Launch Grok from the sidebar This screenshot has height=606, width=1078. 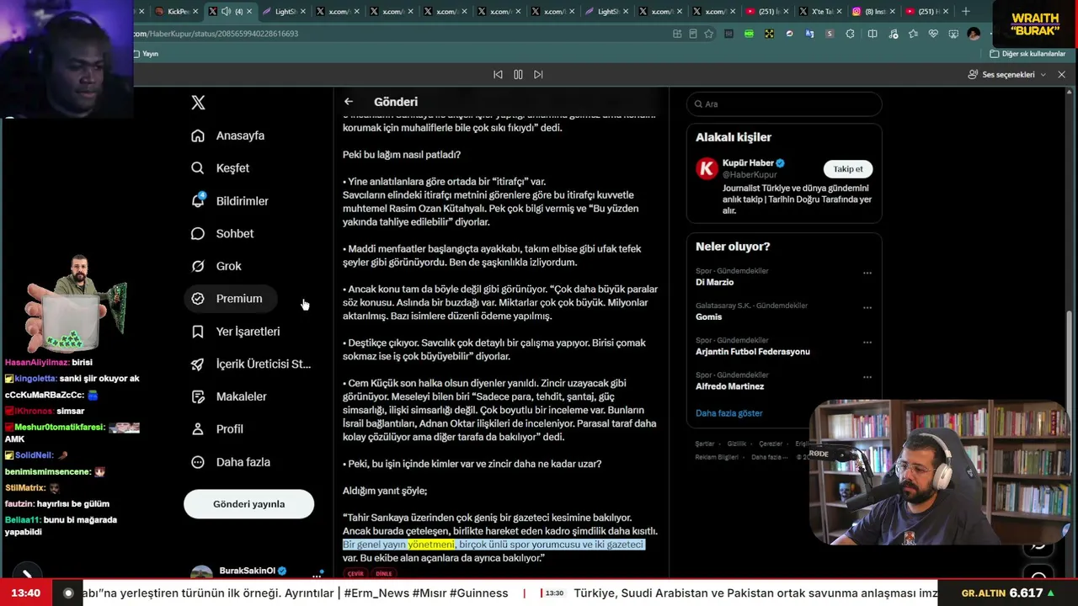[216, 266]
